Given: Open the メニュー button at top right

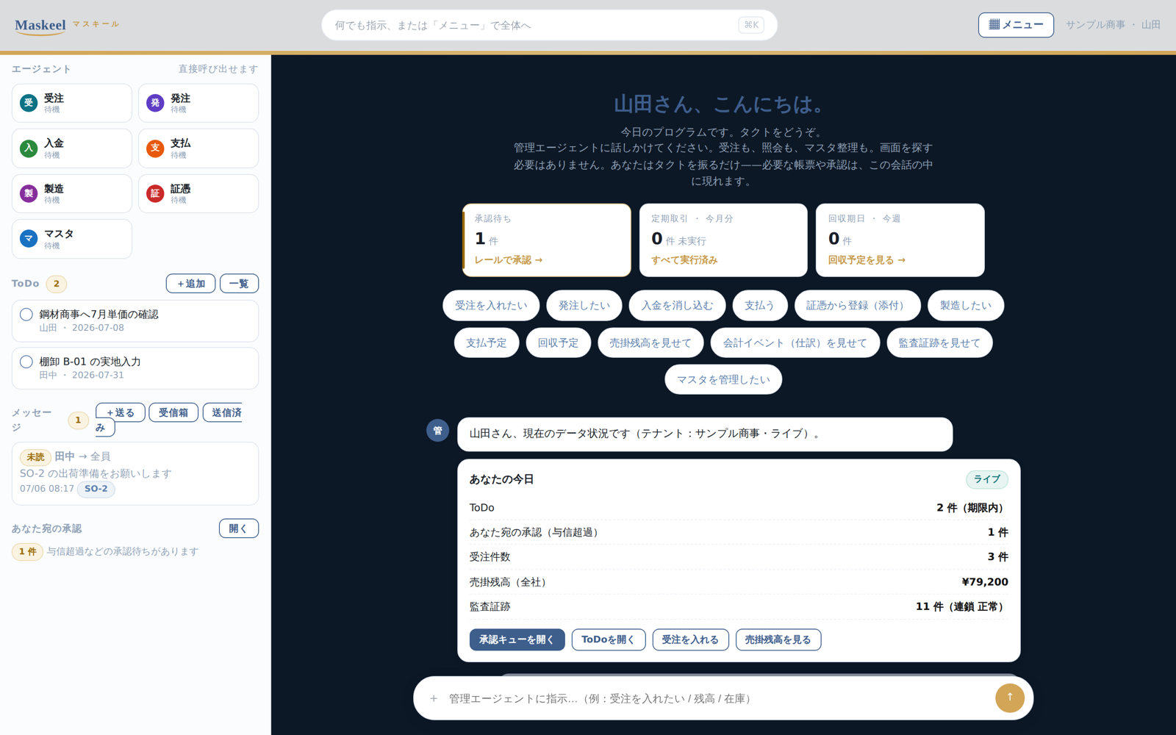Looking at the screenshot, I should pyautogui.click(x=1016, y=24).
